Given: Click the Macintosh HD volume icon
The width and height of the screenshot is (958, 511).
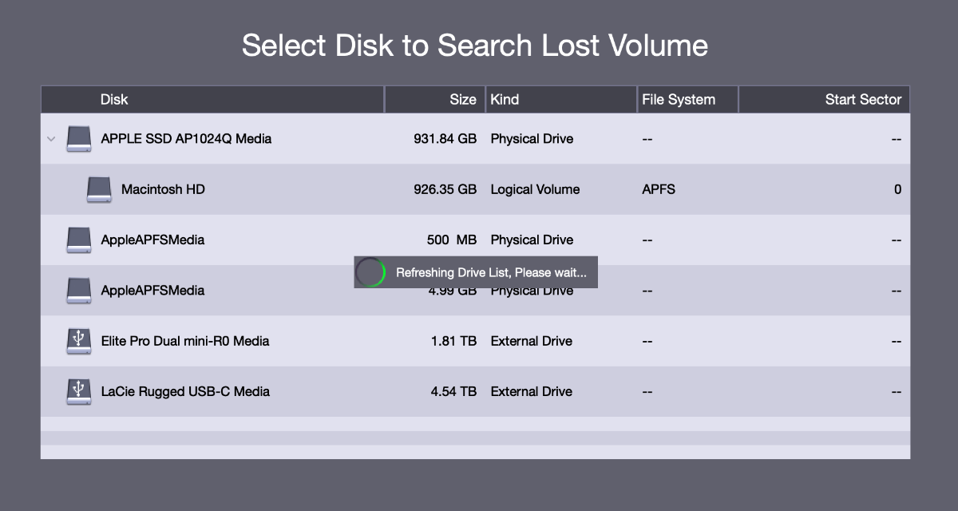Looking at the screenshot, I should click(x=99, y=189).
